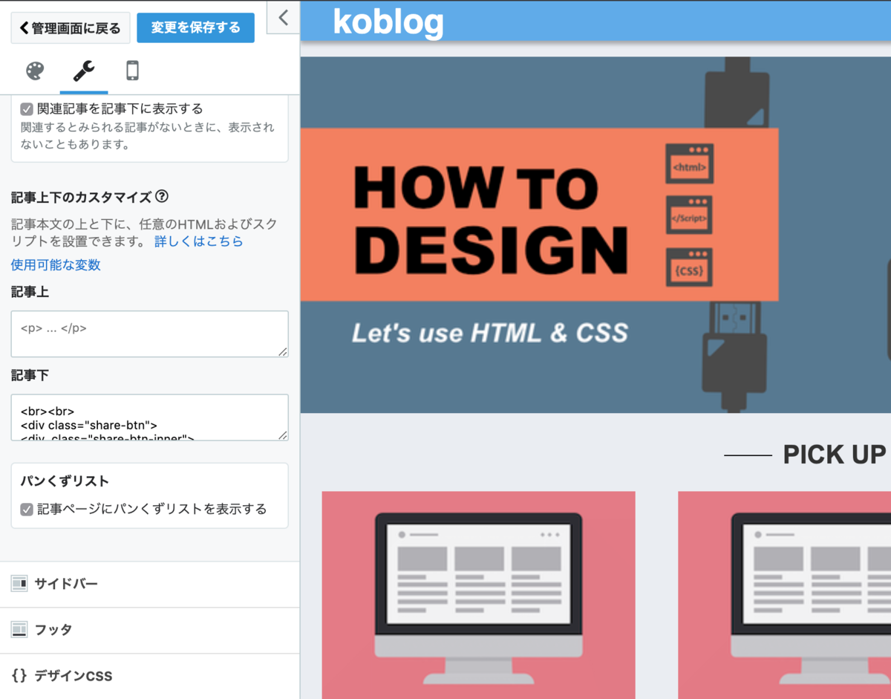891x699 pixels.
Task: Open the 詳しくはこちら link
Action: pyautogui.click(x=198, y=241)
